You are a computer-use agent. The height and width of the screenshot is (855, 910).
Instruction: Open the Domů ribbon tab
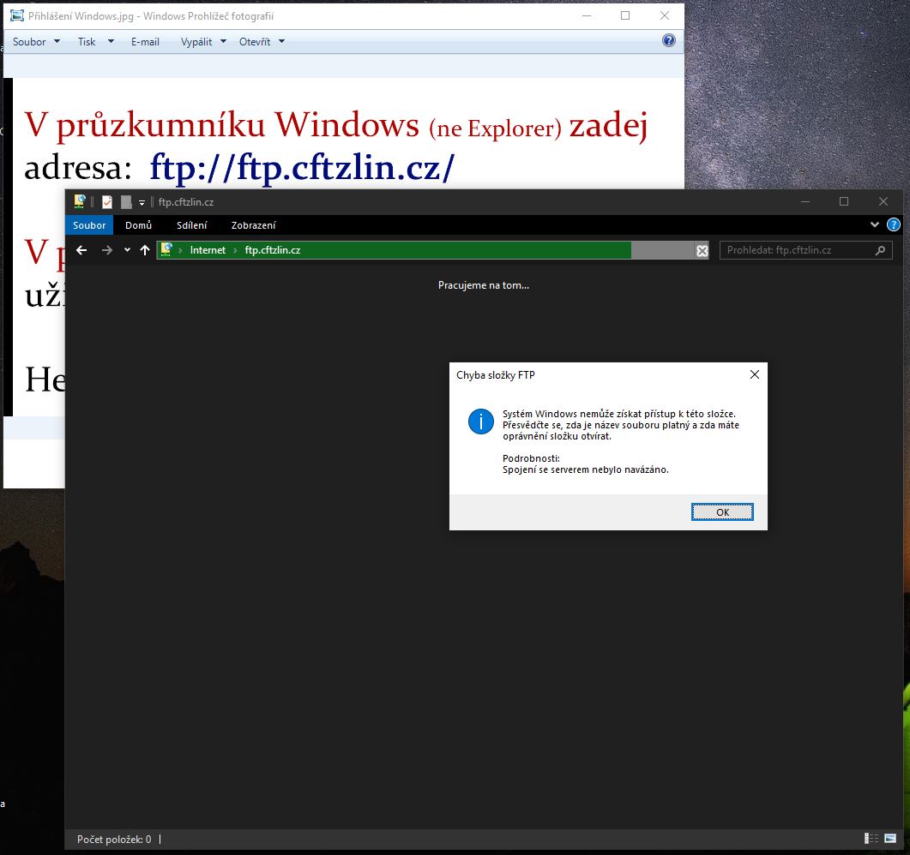138,225
